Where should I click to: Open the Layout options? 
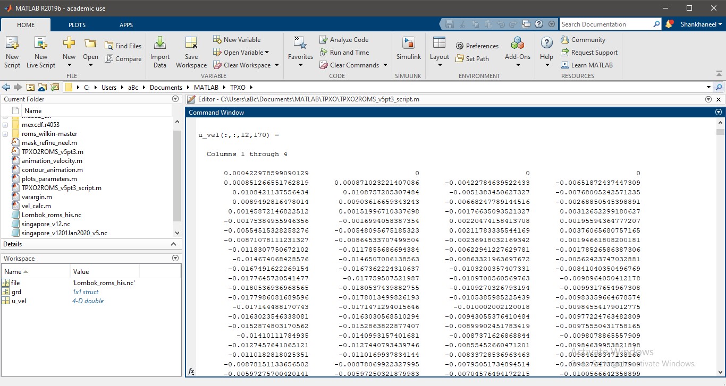(x=439, y=45)
